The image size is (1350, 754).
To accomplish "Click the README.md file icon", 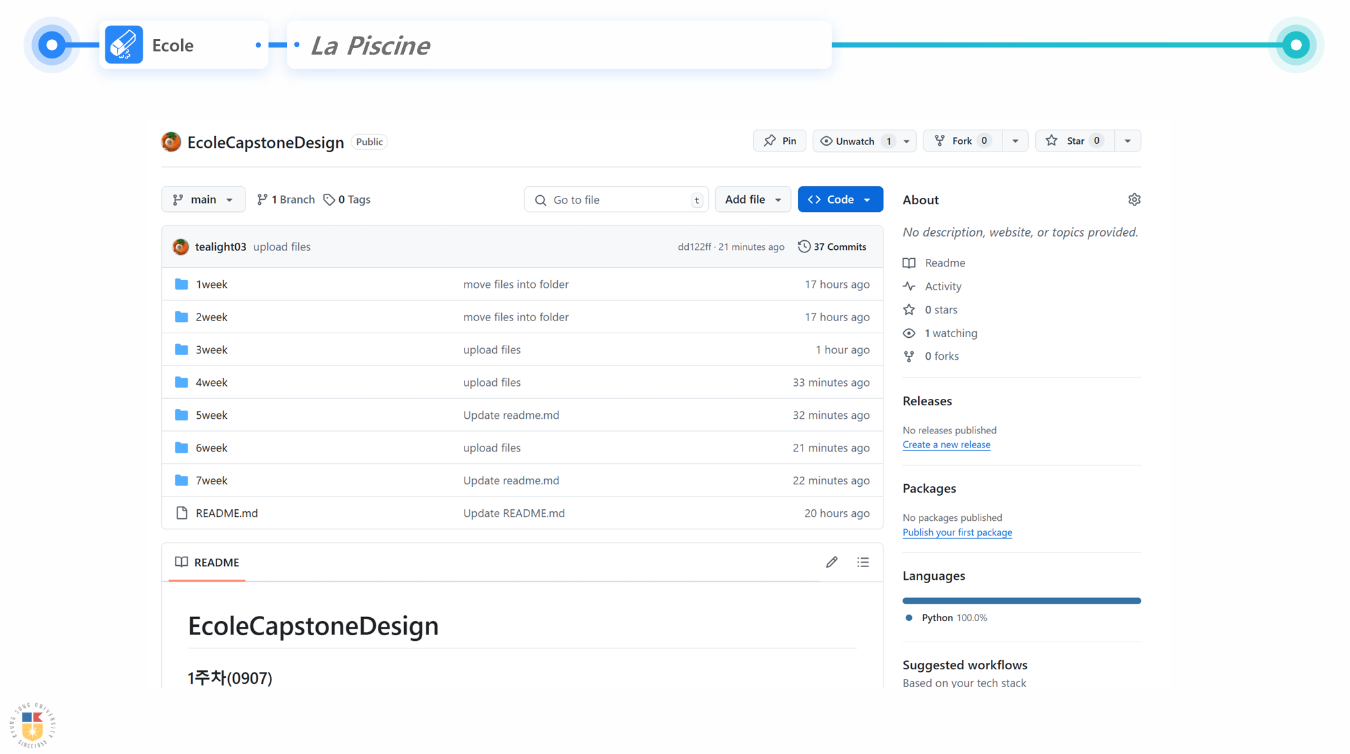I will coord(182,513).
